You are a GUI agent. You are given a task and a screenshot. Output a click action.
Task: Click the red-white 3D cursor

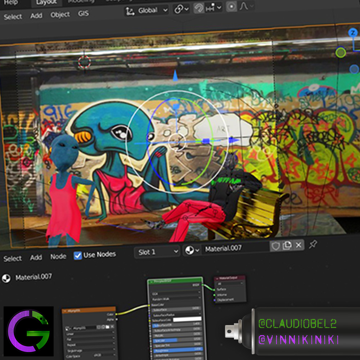click(x=84, y=62)
